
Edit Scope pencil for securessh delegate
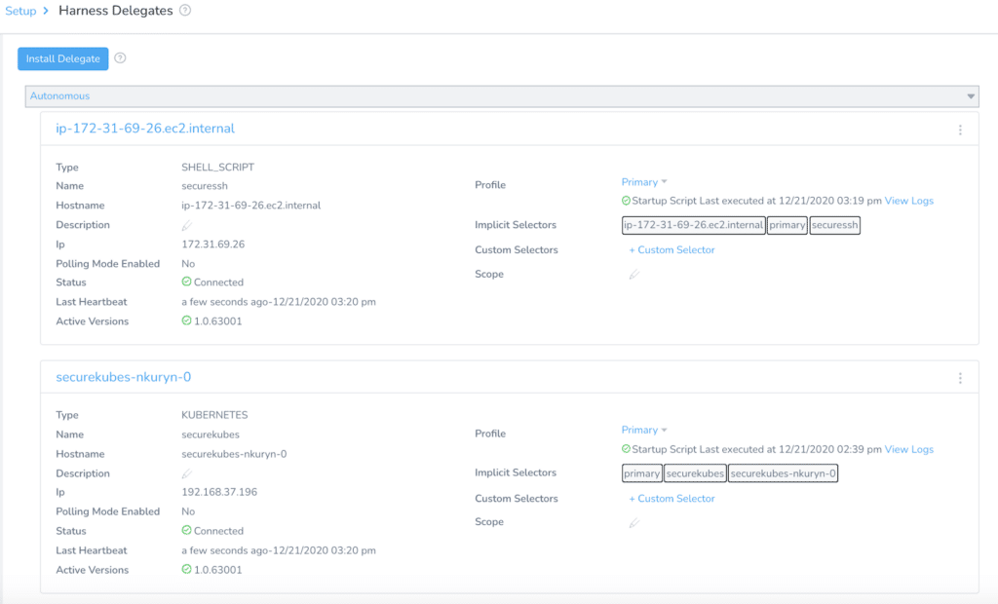(x=633, y=275)
